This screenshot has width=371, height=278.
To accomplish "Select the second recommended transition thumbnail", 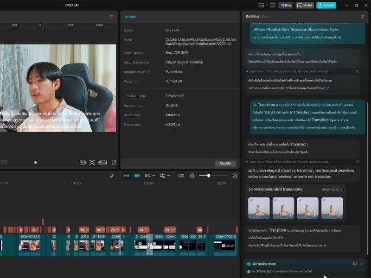I will click(283, 208).
